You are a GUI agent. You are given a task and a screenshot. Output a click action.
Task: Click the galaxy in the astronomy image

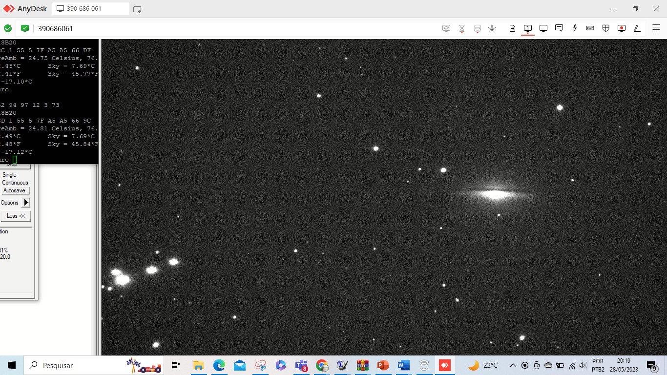pos(495,194)
